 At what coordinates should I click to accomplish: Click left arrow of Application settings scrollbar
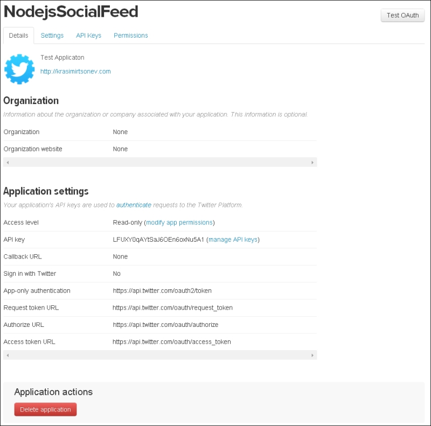(x=8, y=355)
